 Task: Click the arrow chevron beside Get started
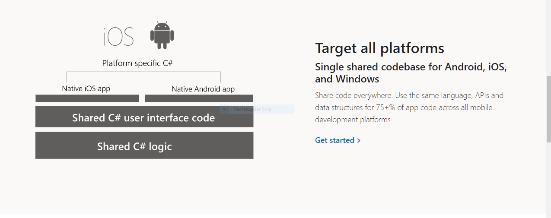pyautogui.click(x=359, y=140)
